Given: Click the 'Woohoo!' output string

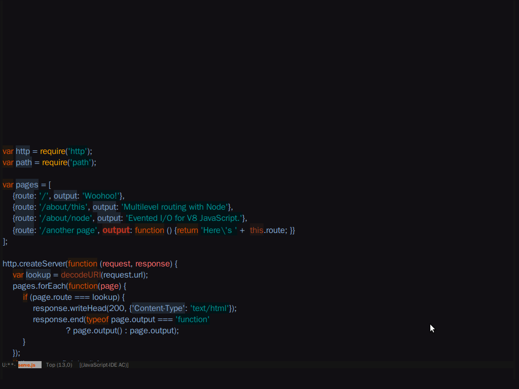Looking at the screenshot, I should click(x=101, y=196).
